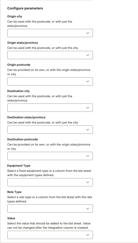Click the chevron arrow of Rate Type field

(88, 209)
